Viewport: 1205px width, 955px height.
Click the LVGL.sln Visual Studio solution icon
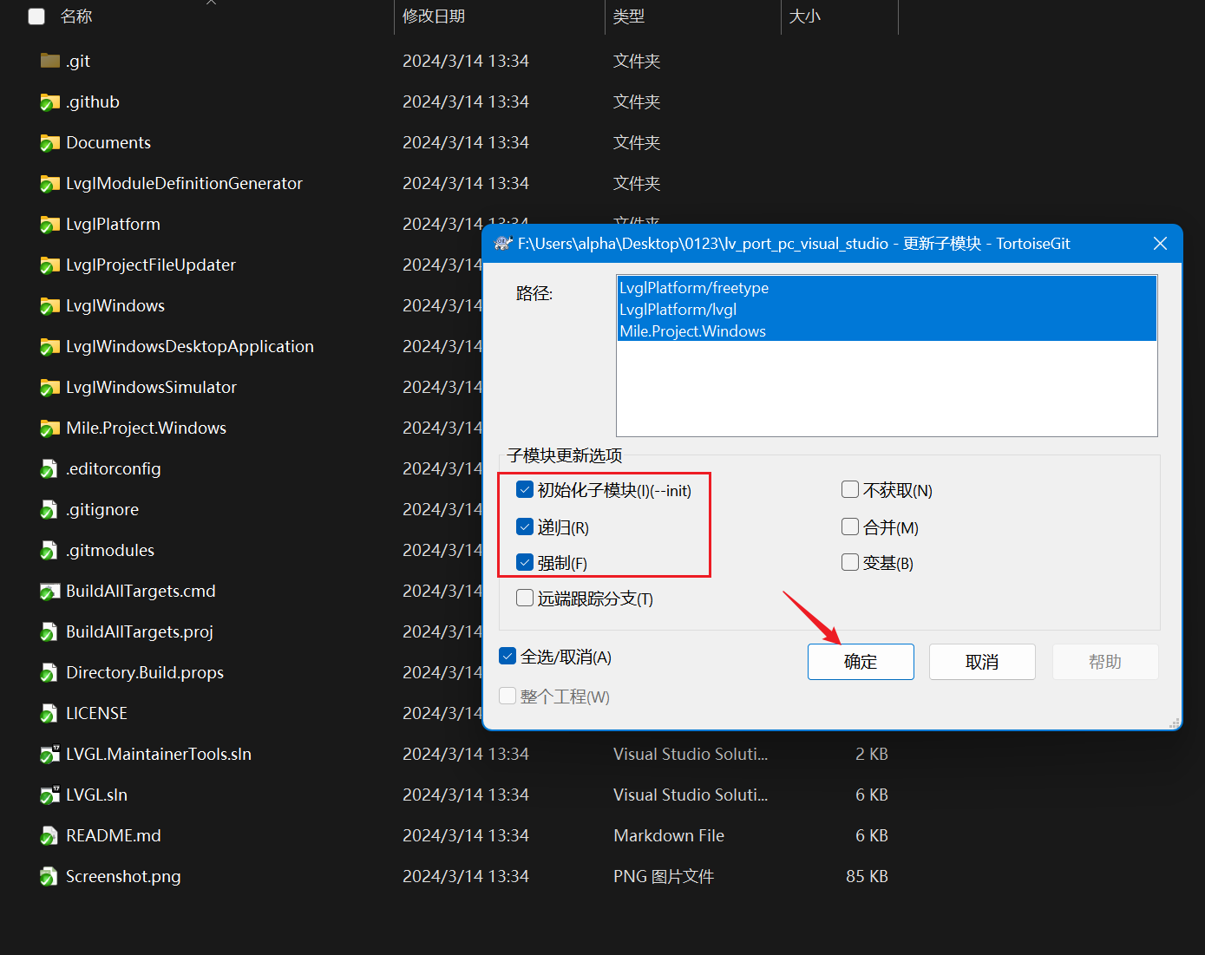(49, 795)
